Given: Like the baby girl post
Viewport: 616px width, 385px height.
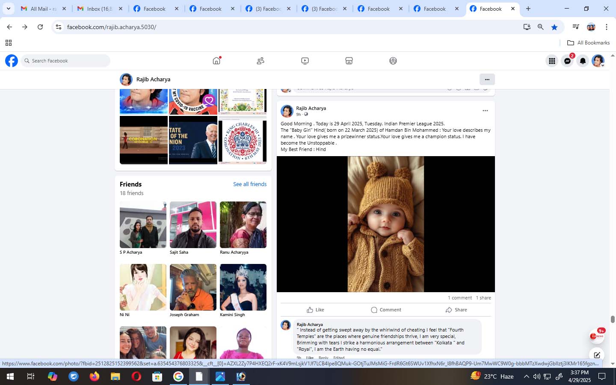Looking at the screenshot, I should [x=315, y=310].
